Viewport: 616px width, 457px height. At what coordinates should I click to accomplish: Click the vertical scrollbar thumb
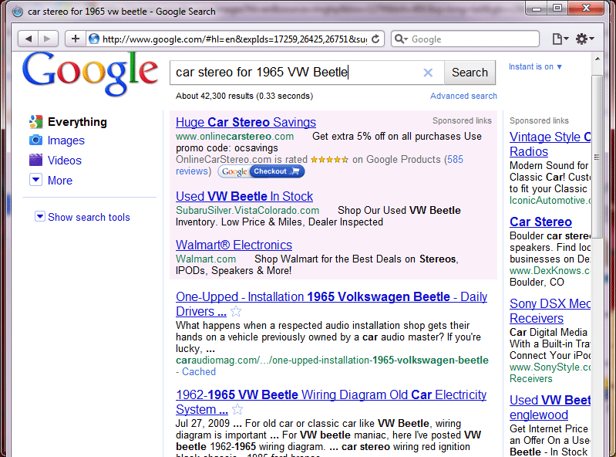pos(597,156)
